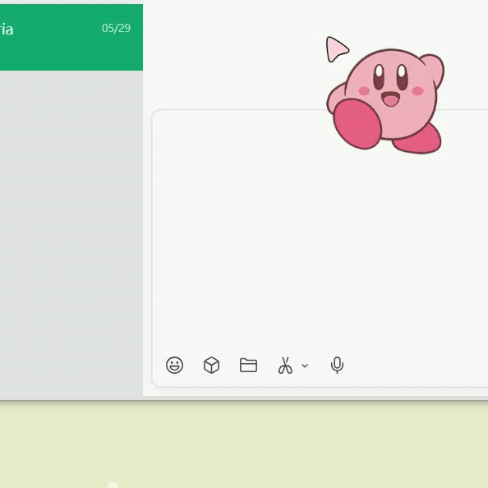The height and width of the screenshot is (488, 488).
Task: Expand the screenshot options arrow beside scissors
Action: pyautogui.click(x=305, y=366)
